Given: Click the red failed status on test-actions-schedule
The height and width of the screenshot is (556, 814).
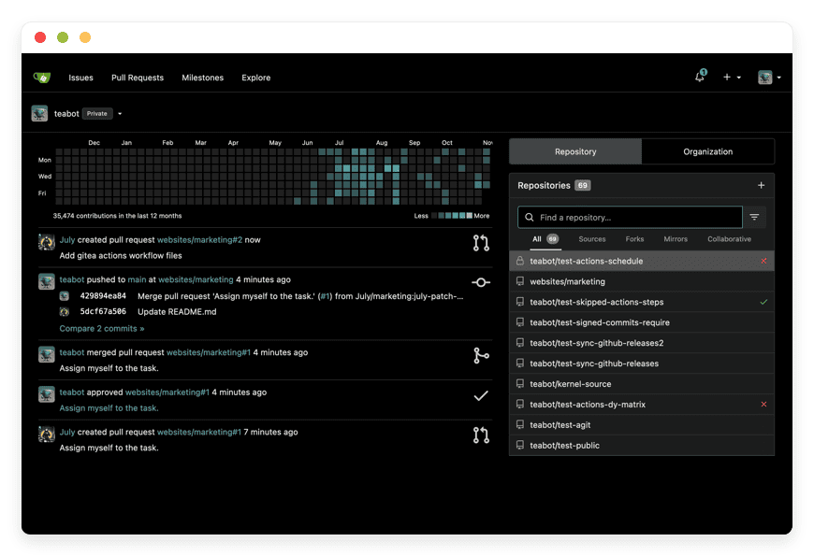Looking at the screenshot, I should (763, 261).
